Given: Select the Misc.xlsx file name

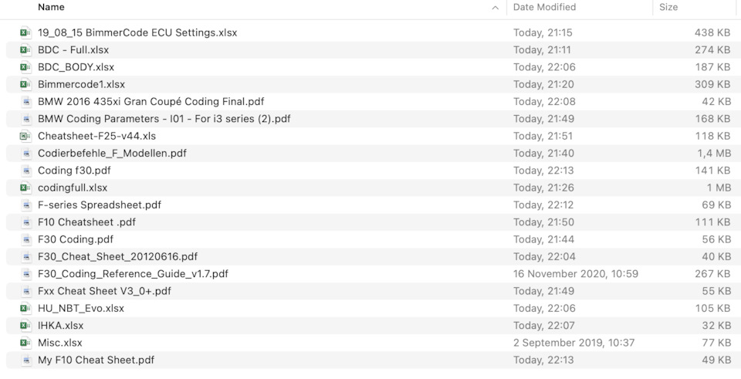Looking at the screenshot, I should tap(60, 343).
